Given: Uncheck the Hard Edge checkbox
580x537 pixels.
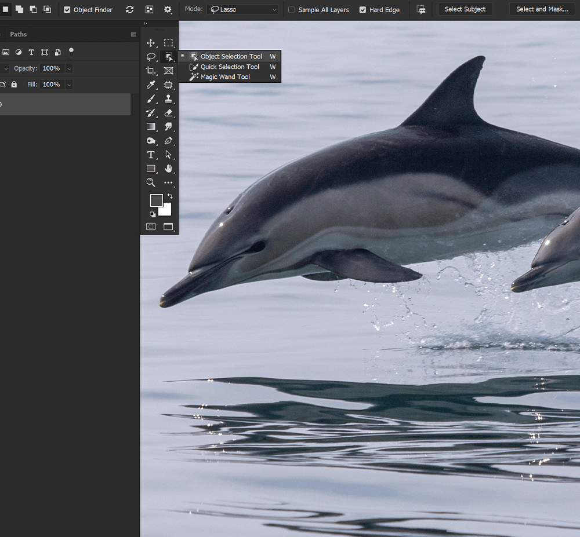Looking at the screenshot, I should (363, 10).
